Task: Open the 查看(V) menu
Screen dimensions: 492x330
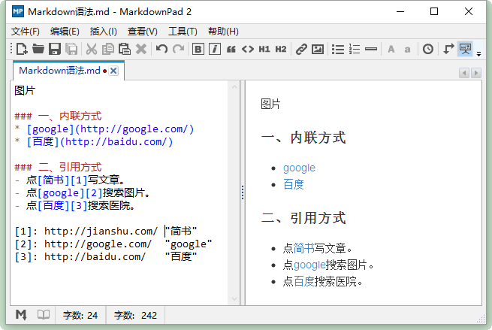Action: [x=143, y=32]
